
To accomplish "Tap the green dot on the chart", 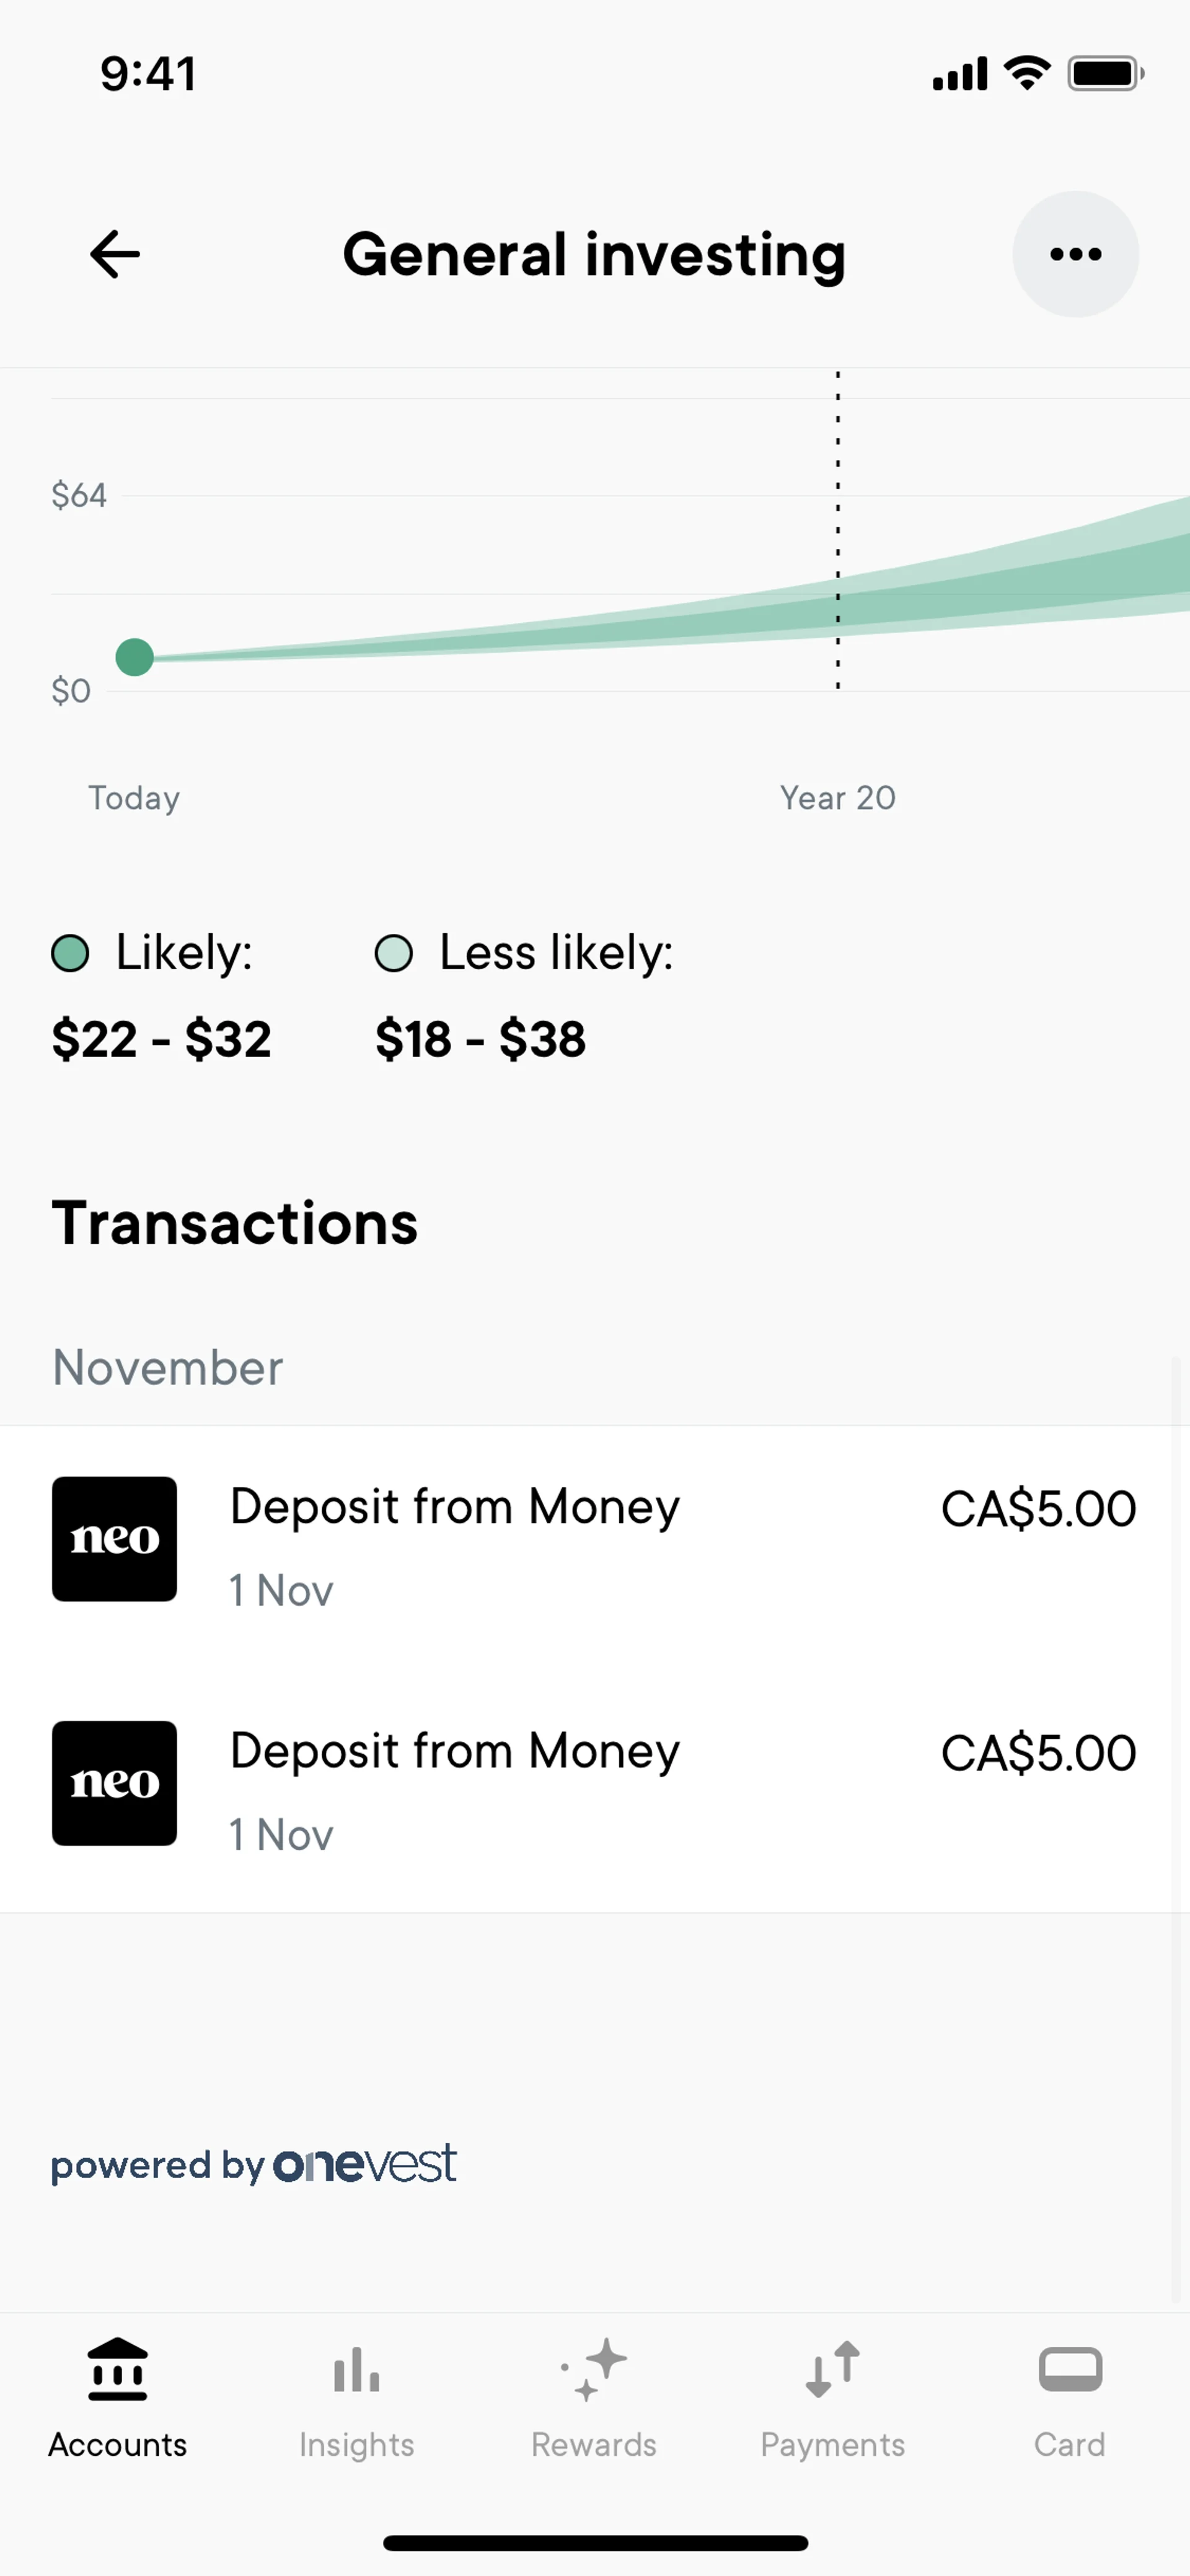I will click(x=134, y=657).
